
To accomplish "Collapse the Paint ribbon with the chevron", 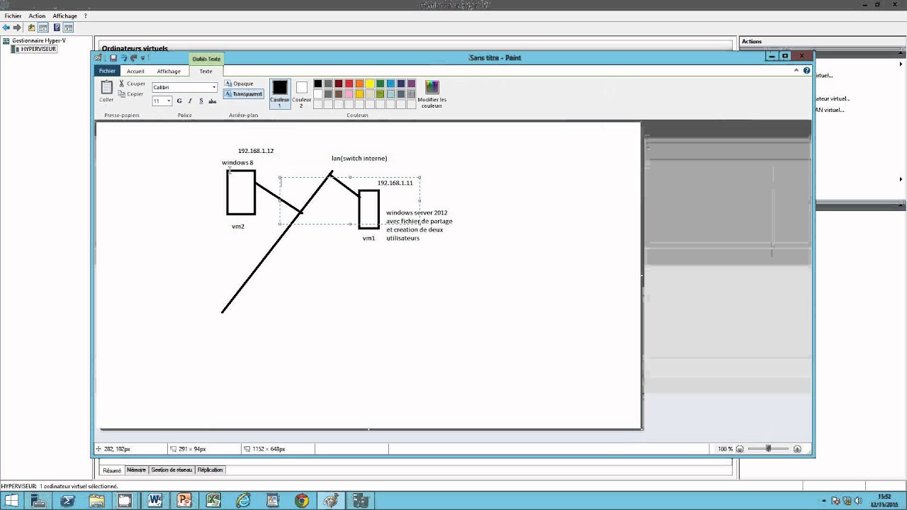I will pyautogui.click(x=796, y=71).
